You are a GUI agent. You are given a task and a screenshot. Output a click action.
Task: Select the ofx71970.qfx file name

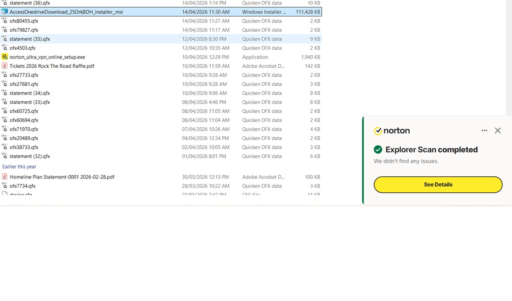[x=24, y=129]
